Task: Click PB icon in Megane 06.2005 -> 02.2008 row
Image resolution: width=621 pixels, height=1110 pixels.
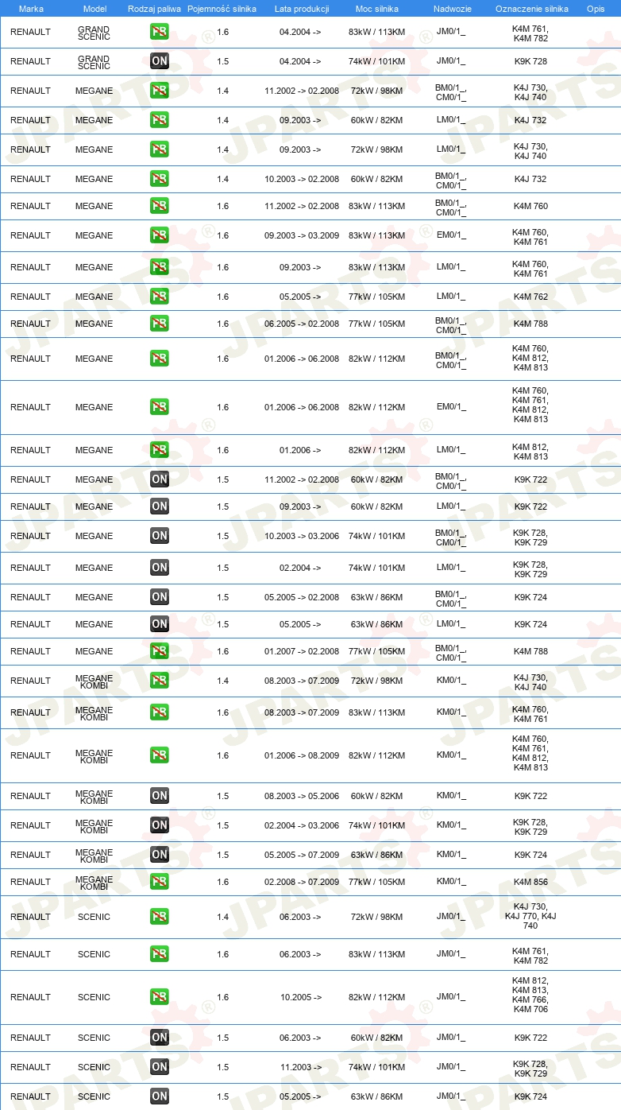Action: pyautogui.click(x=160, y=324)
